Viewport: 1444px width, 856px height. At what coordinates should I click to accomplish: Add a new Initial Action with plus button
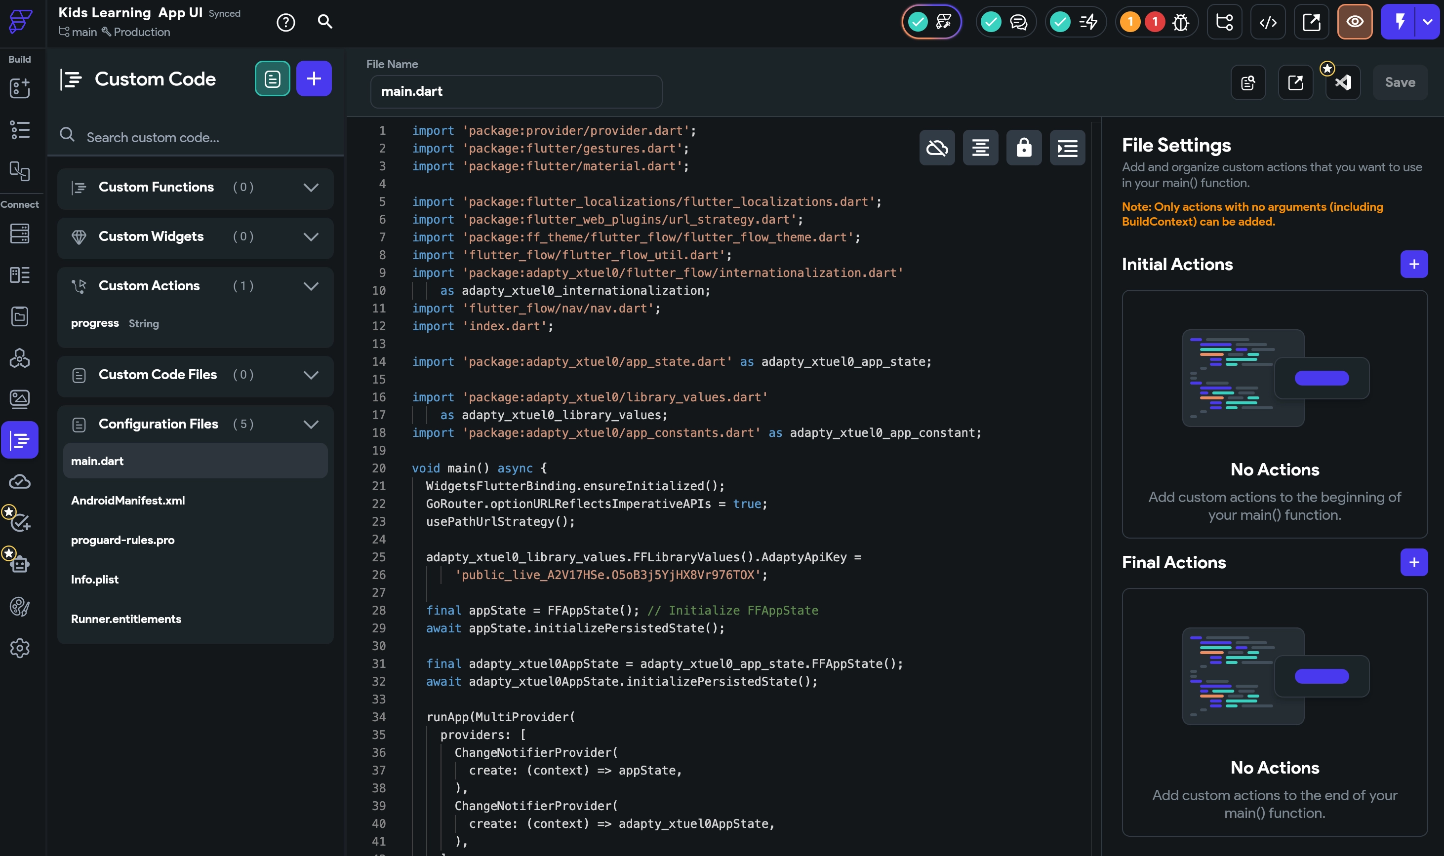point(1414,264)
